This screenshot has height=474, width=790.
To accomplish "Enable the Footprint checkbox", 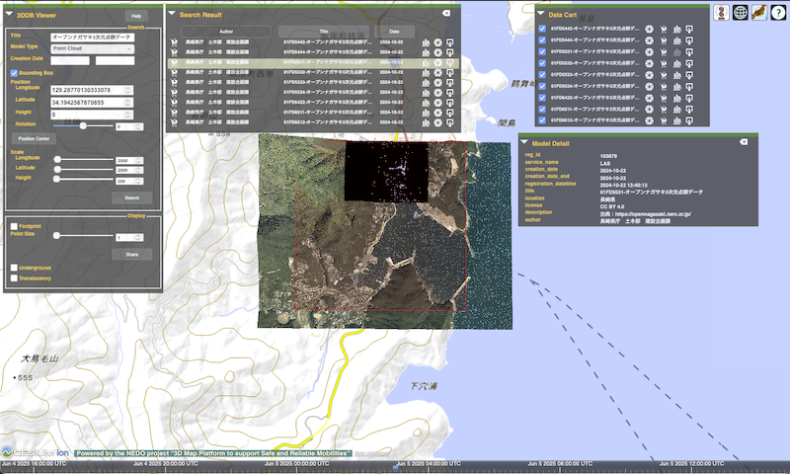I will click(14, 227).
